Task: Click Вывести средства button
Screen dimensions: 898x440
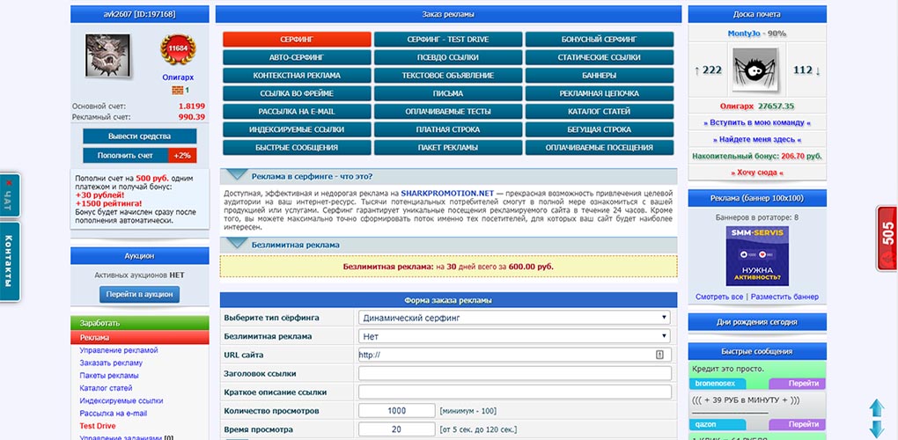Action: tap(140, 136)
